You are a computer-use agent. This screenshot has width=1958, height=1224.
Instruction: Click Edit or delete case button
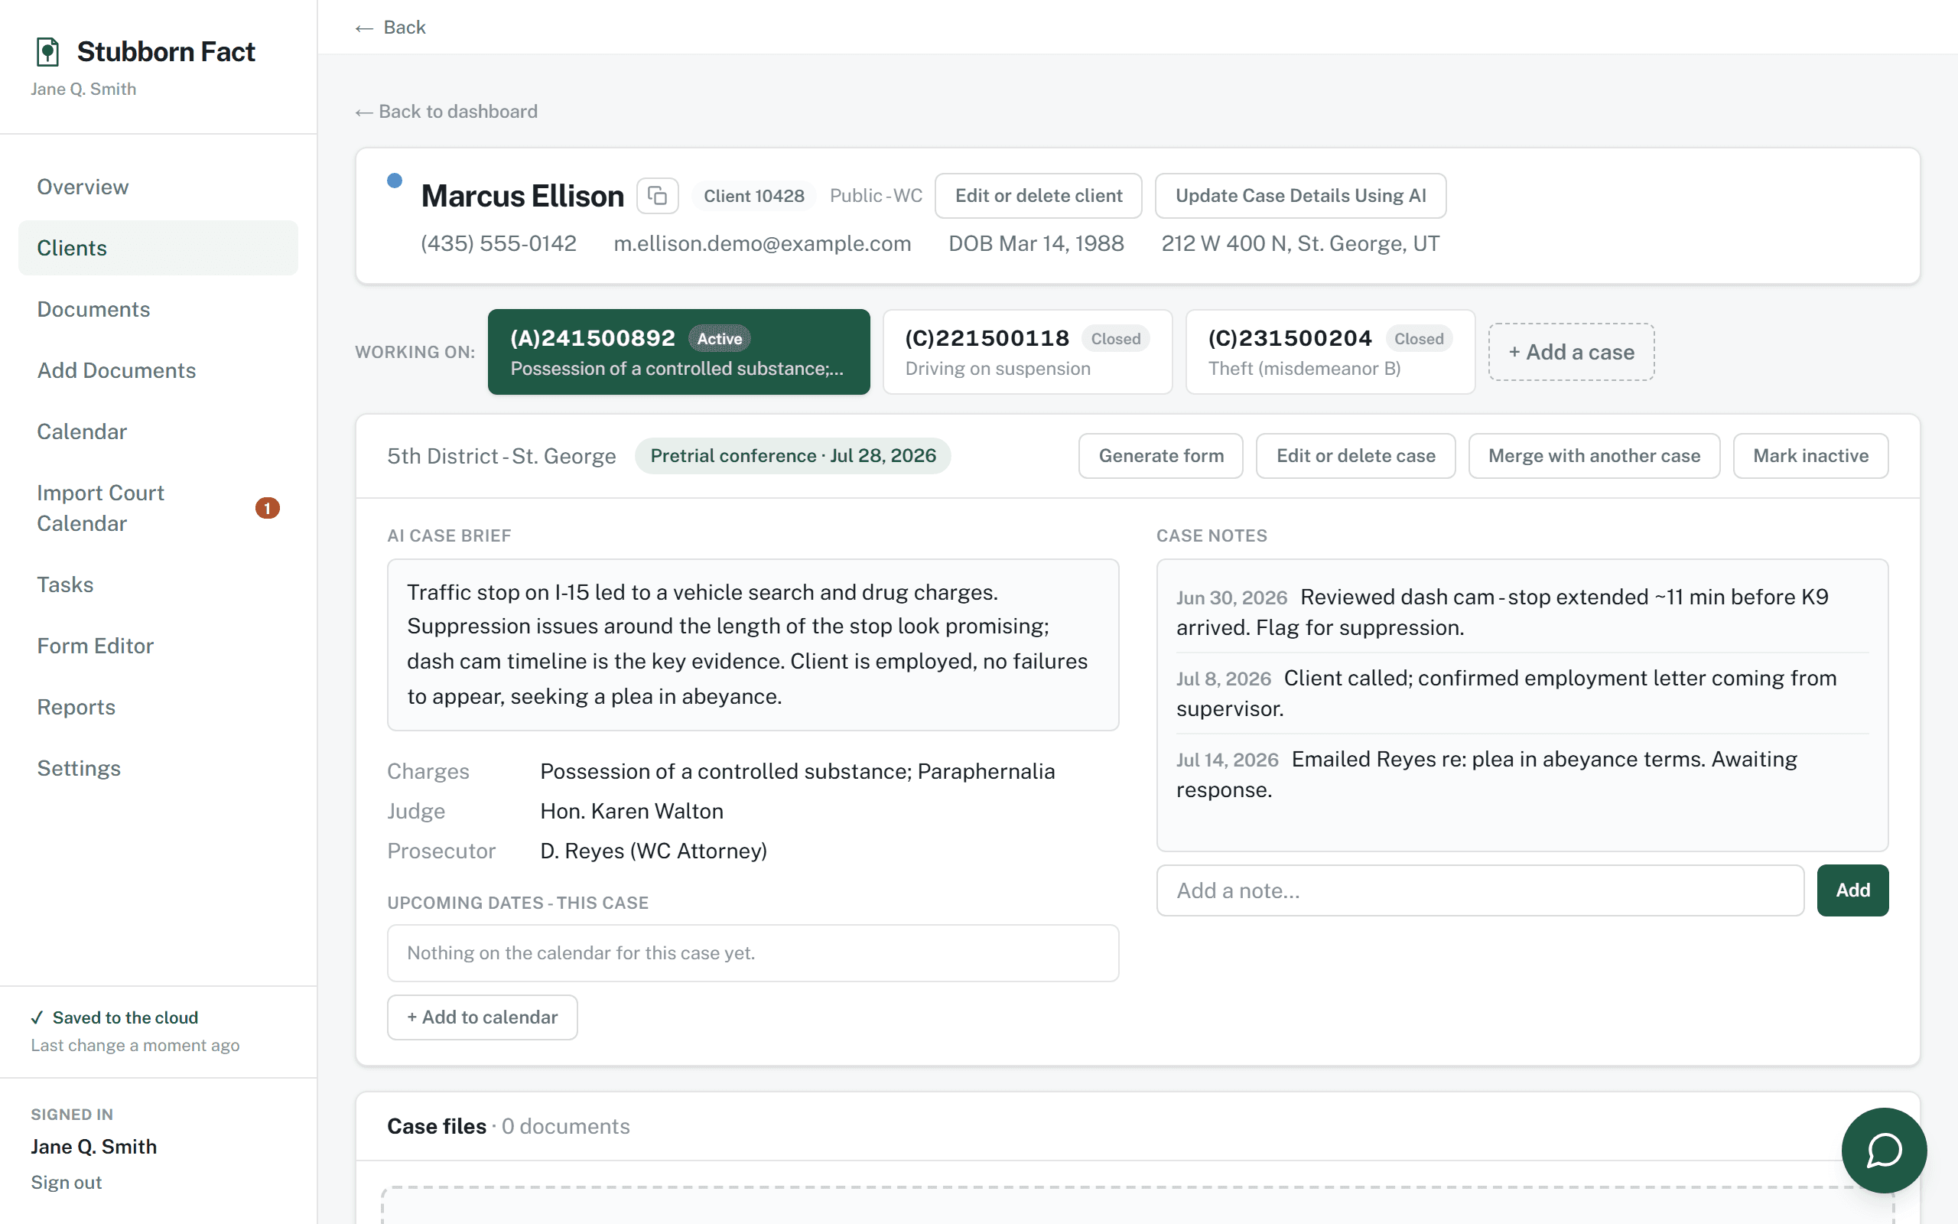point(1355,456)
